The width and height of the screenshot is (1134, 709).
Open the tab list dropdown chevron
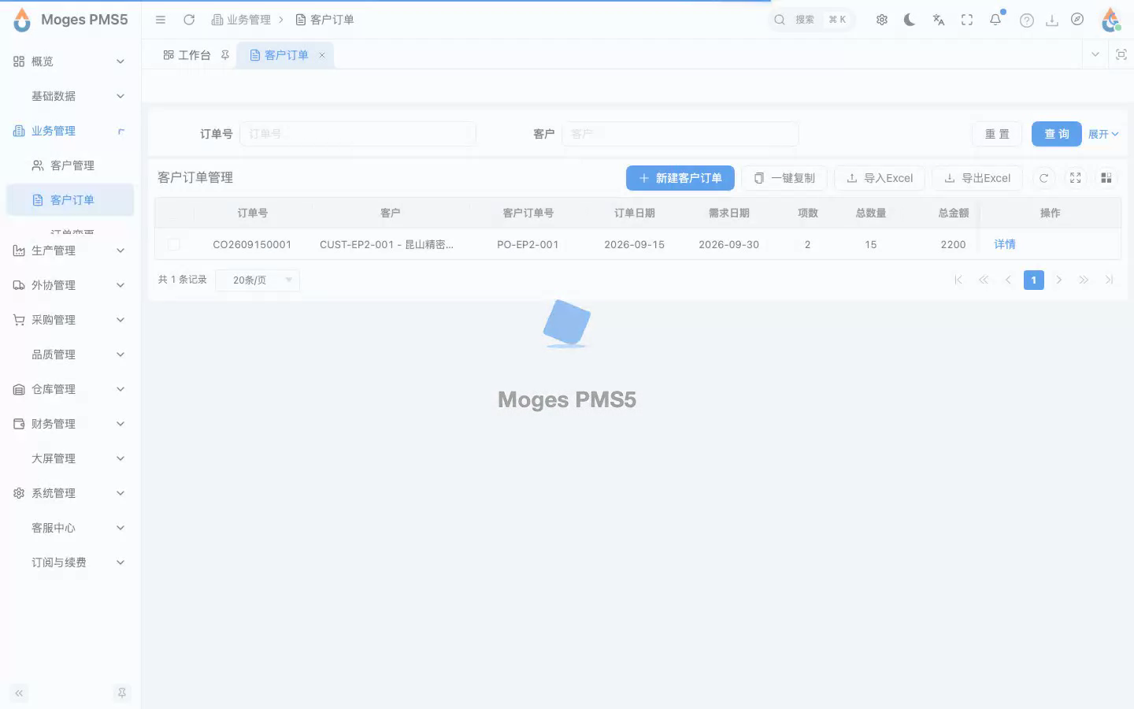pyautogui.click(x=1095, y=54)
